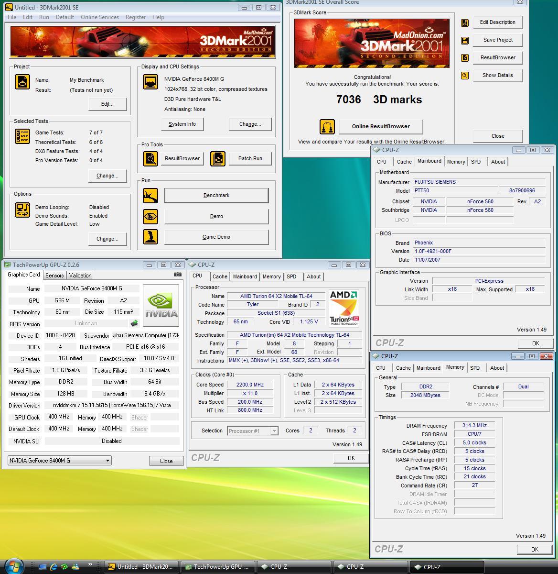Click OK in the CPU-Z Mainboard window

(536, 343)
